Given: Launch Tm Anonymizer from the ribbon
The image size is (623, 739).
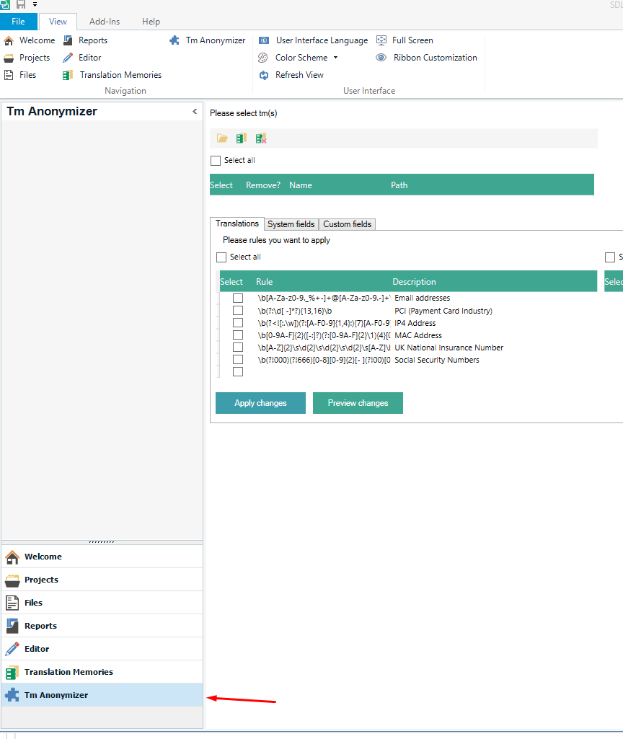Looking at the screenshot, I should (208, 40).
